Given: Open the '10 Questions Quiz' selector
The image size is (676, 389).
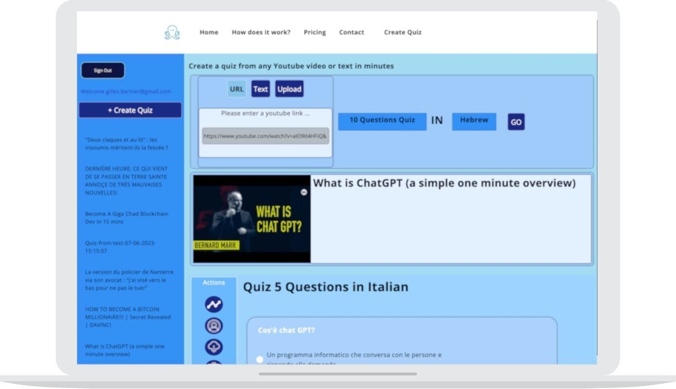Looking at the screenshot, I should [x=381, y=120].
